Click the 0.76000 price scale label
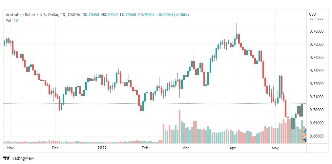The image size is (332, 164). click(x=317, y=31)
